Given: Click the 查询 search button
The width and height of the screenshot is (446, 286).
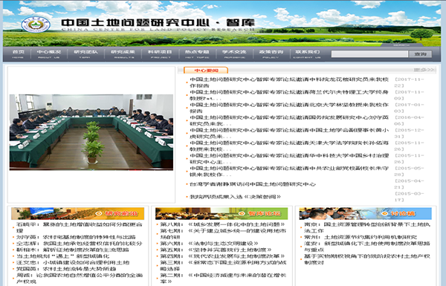Looking at the screenshot, I should pyautogui.click(x=421, y=54).
